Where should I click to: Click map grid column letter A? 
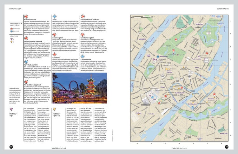pos(137,143)
